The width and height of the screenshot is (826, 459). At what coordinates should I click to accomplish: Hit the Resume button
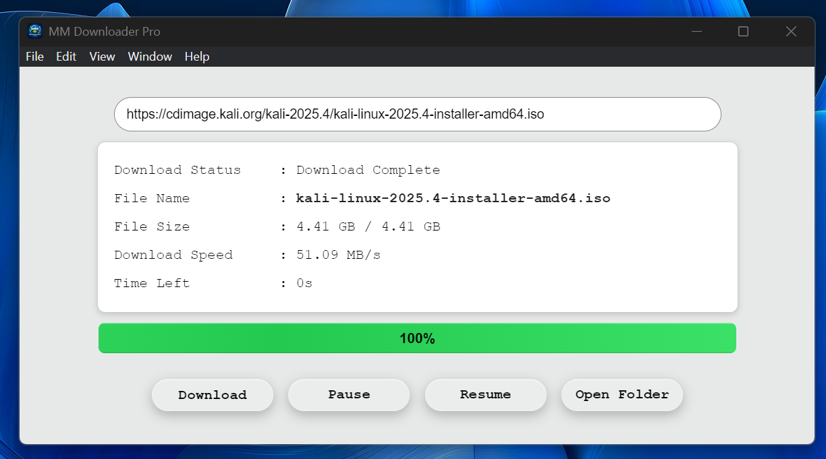[485, 395]
